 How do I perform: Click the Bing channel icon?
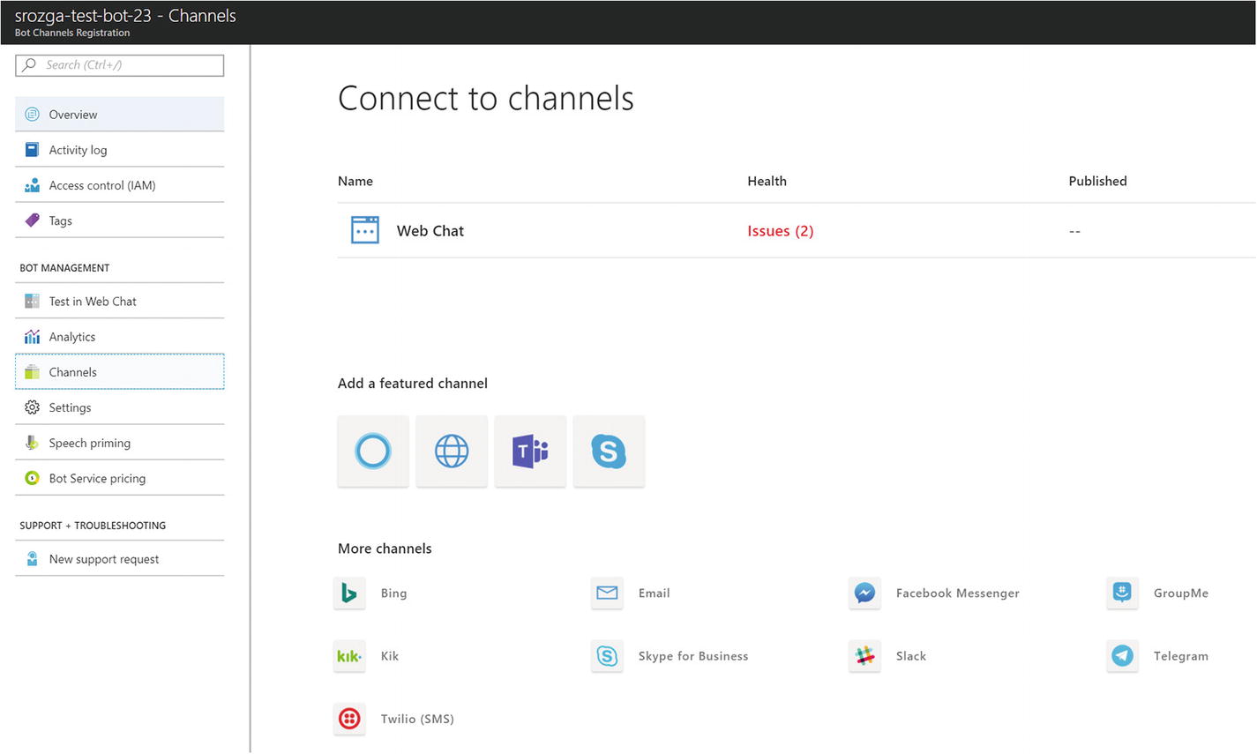[349, 593]
